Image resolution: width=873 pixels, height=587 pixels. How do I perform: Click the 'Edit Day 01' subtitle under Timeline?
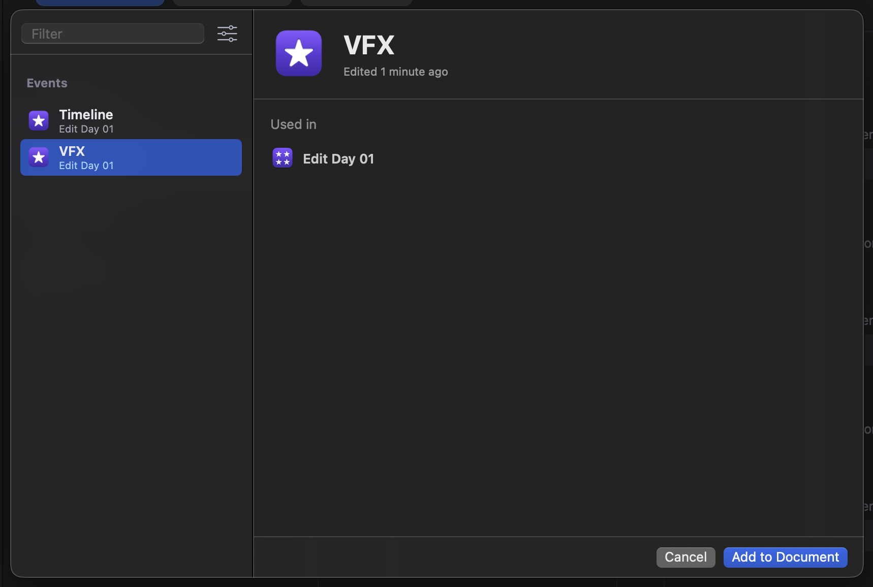(86, 129)
